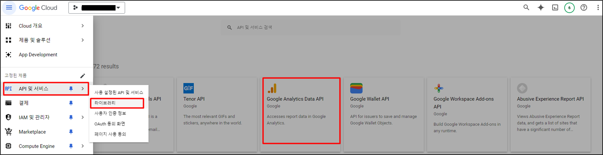Click the Compute Engine chip icon

(x=8, y=146)
